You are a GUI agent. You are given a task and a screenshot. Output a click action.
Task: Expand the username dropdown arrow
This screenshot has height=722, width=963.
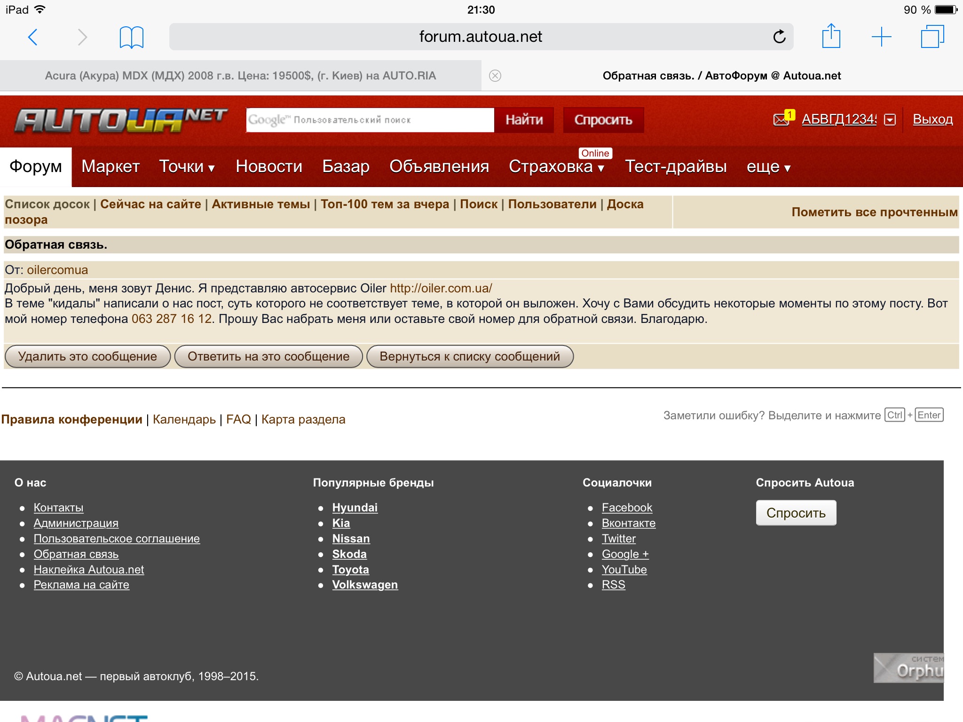coord(890,120)
